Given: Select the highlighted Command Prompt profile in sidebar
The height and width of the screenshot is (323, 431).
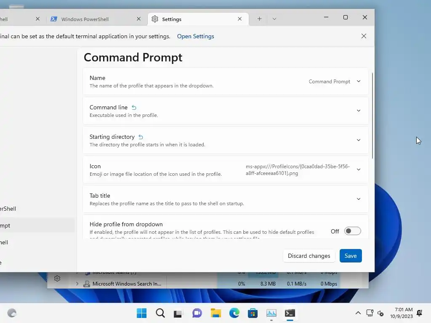Looking at the screenshot, I should coord(37,225).
